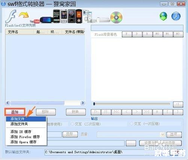Click the yellow curved arrow convert icon

[x=24, y=15]
